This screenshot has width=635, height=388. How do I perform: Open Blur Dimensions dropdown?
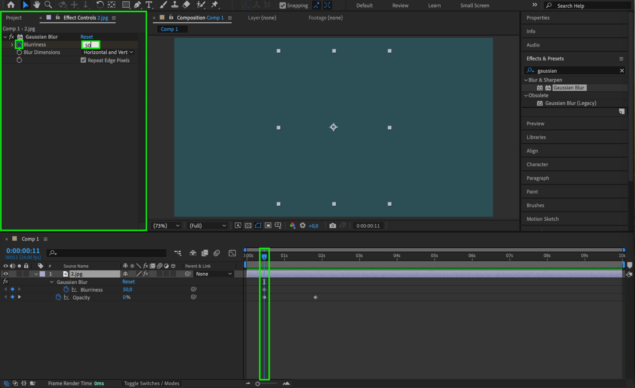coord(108,52)
